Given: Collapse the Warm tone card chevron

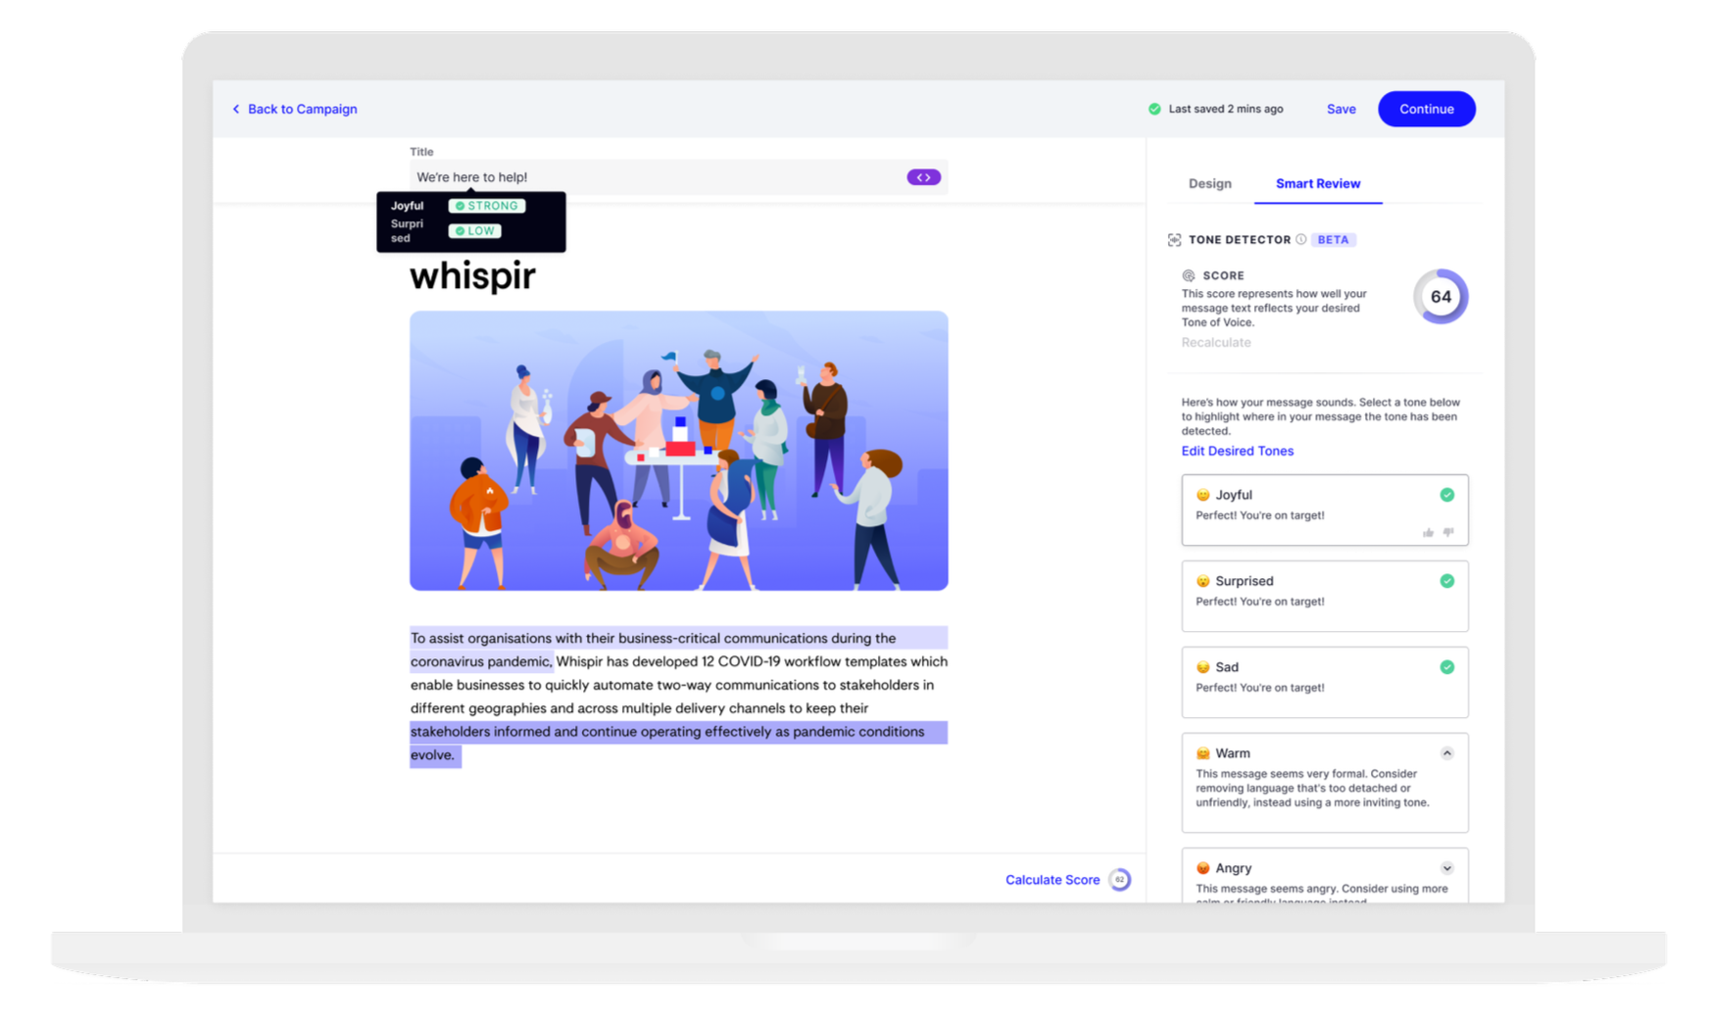Looking at the screenshot, I should pyautogui.click(x=1446, y=753).
